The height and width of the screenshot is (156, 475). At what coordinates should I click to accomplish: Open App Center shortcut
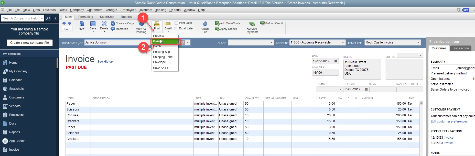pyautogui.click(x=14, y=141)
